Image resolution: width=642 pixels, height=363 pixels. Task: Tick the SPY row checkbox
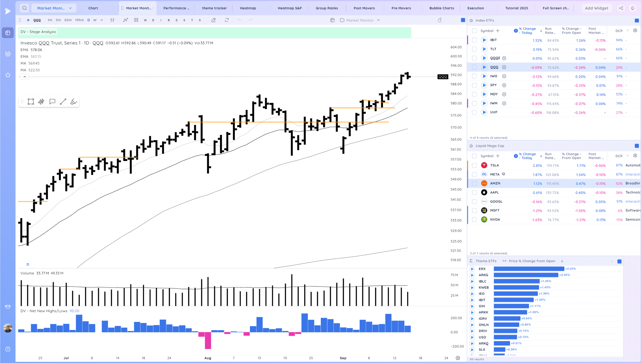pyautogui.click(x=474, y=85)
